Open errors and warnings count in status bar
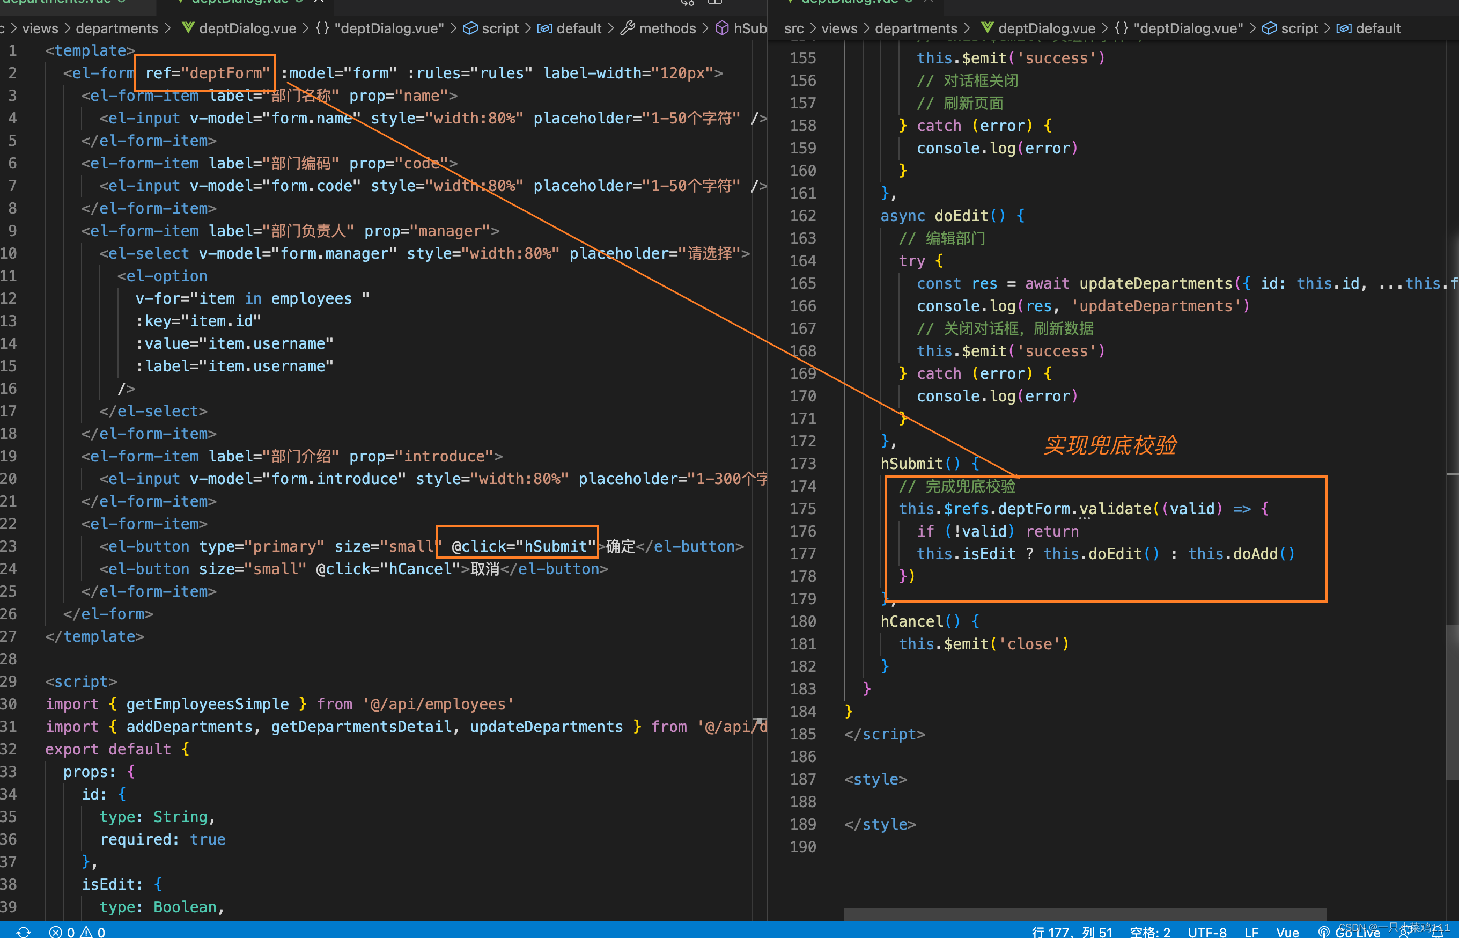This screenshot has height=938, width=1459. 77,932
